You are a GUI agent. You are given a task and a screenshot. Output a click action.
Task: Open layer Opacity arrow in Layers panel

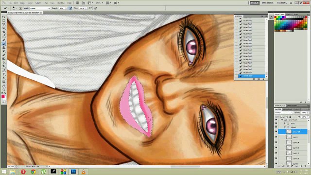308,113
